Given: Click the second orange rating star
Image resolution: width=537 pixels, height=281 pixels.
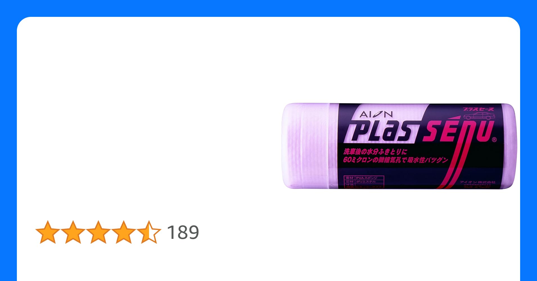Looking at the screenshot, I should [73, 232].
